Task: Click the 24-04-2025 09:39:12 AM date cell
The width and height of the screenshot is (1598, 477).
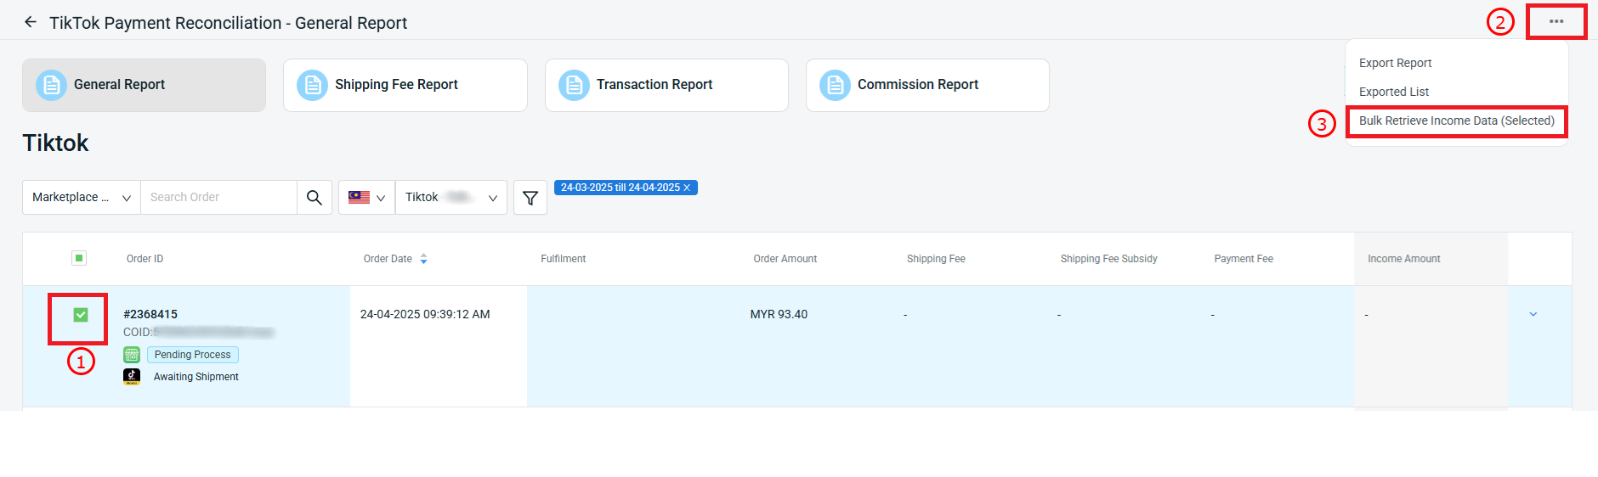Action: pos(425,314)
